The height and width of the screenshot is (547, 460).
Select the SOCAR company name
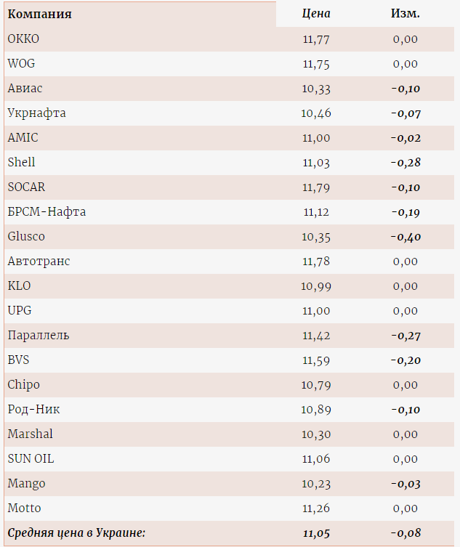(x=26, y=187)
